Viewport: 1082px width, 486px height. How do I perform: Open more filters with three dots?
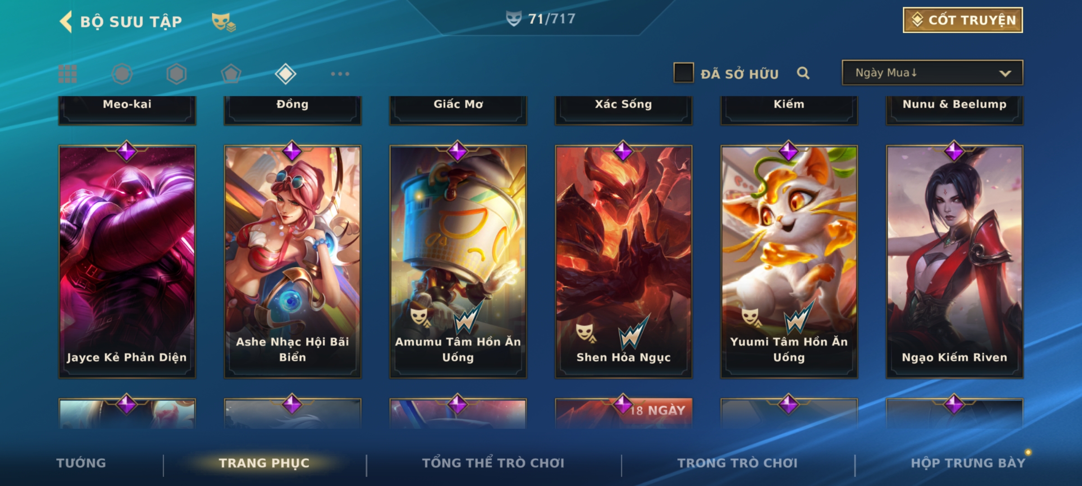tap(340, 74)
